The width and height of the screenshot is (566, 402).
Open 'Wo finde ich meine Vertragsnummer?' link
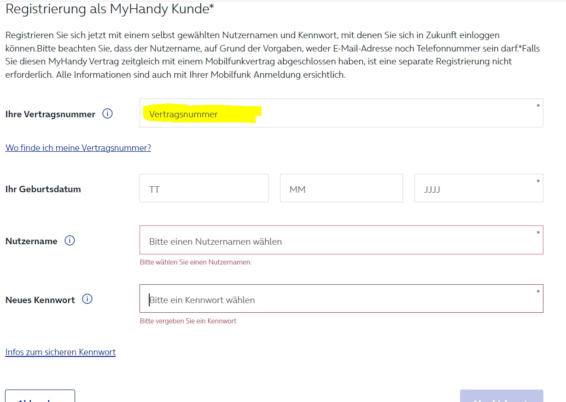click(78, 148)
